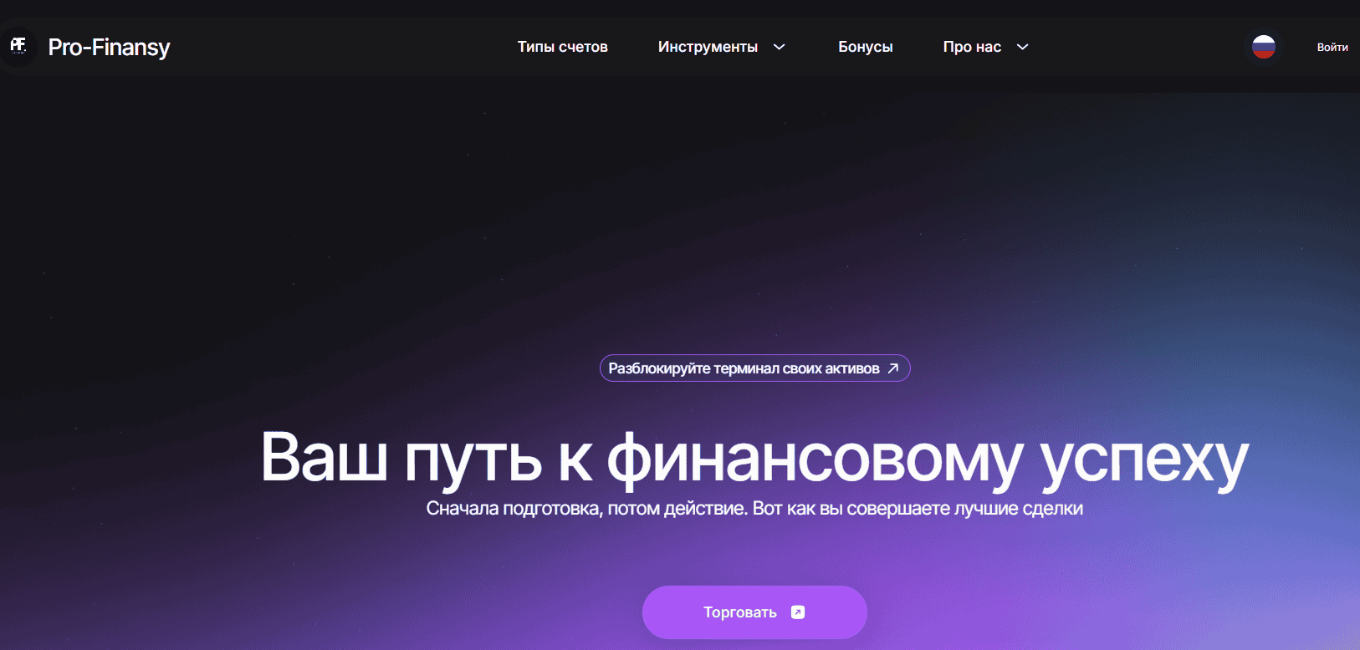
Task: Select the Про нас menu label
Action: point(972,47)
